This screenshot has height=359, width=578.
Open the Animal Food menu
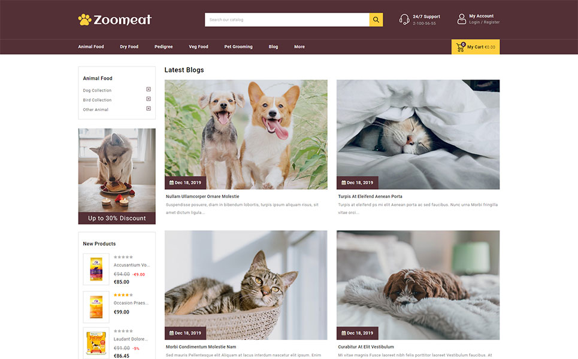point(90,47)
